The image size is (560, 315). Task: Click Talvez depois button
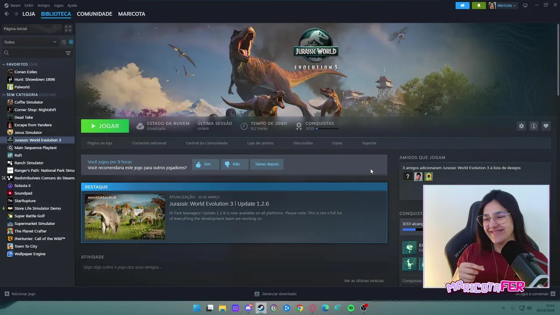(267, 164)
